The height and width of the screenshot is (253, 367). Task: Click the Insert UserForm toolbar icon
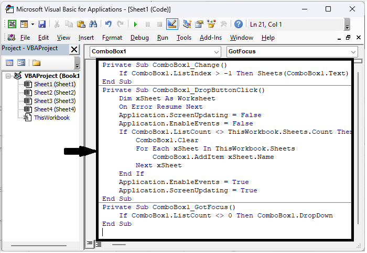pyautogui.click(x=24, y=24)
